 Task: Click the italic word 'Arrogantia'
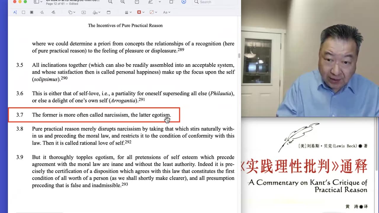click(x=123, y=101)
